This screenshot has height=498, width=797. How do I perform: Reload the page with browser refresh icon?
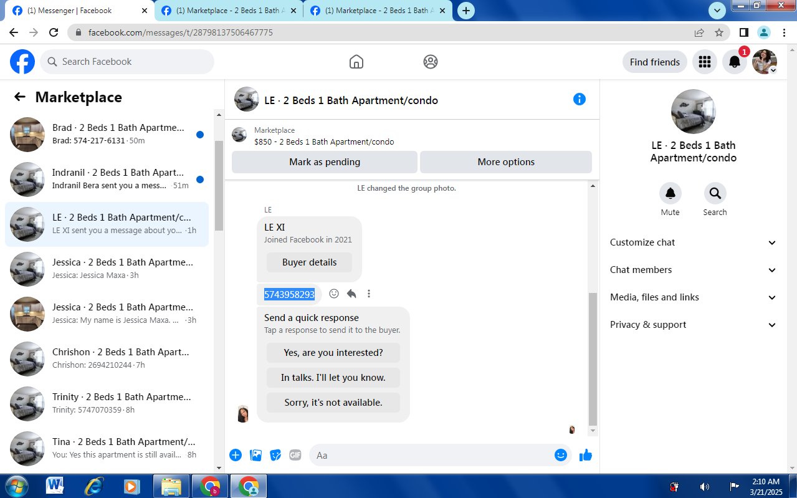coord(54,32)
